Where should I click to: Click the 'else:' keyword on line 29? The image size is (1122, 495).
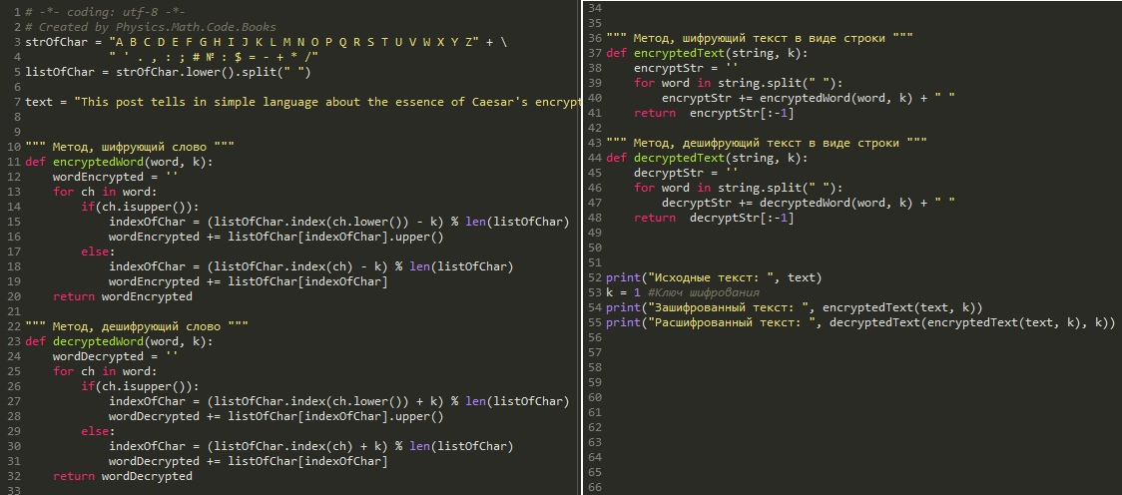point(98,431)
